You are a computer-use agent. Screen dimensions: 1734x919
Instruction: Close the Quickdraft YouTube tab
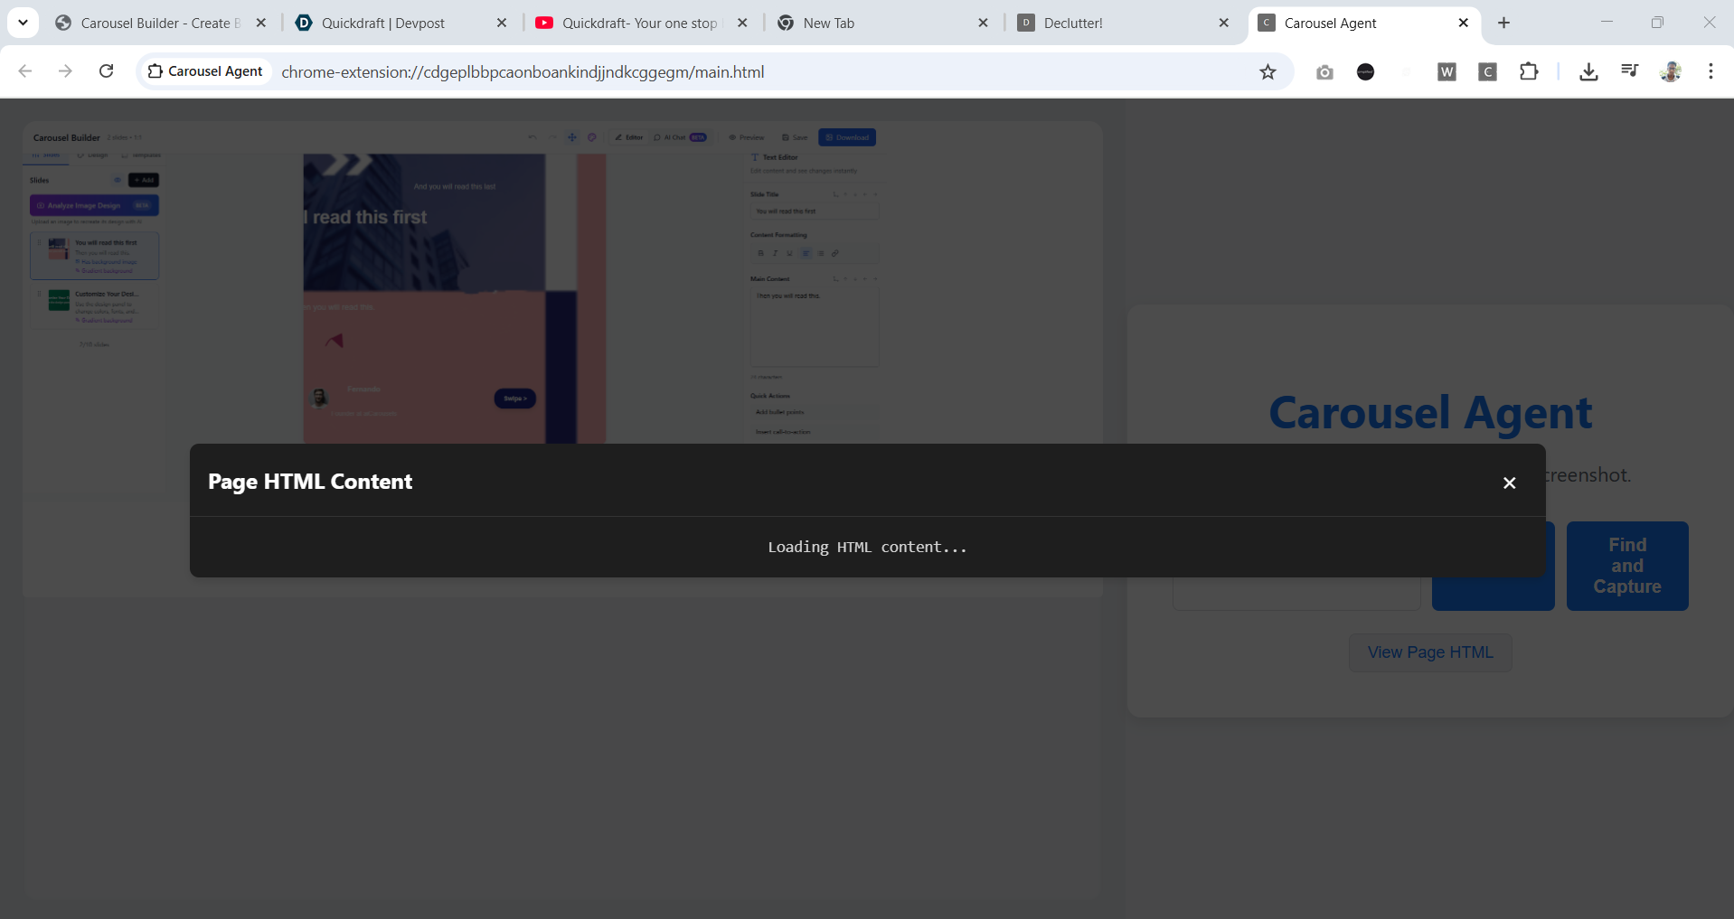[x=742, y=23]
